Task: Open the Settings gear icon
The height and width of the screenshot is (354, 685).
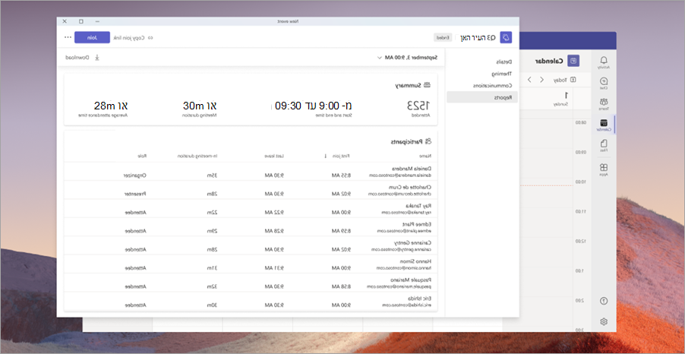Action: 604,321
